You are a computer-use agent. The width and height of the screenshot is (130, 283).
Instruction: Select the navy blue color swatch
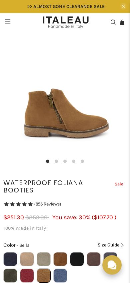[x=10, y=259]
